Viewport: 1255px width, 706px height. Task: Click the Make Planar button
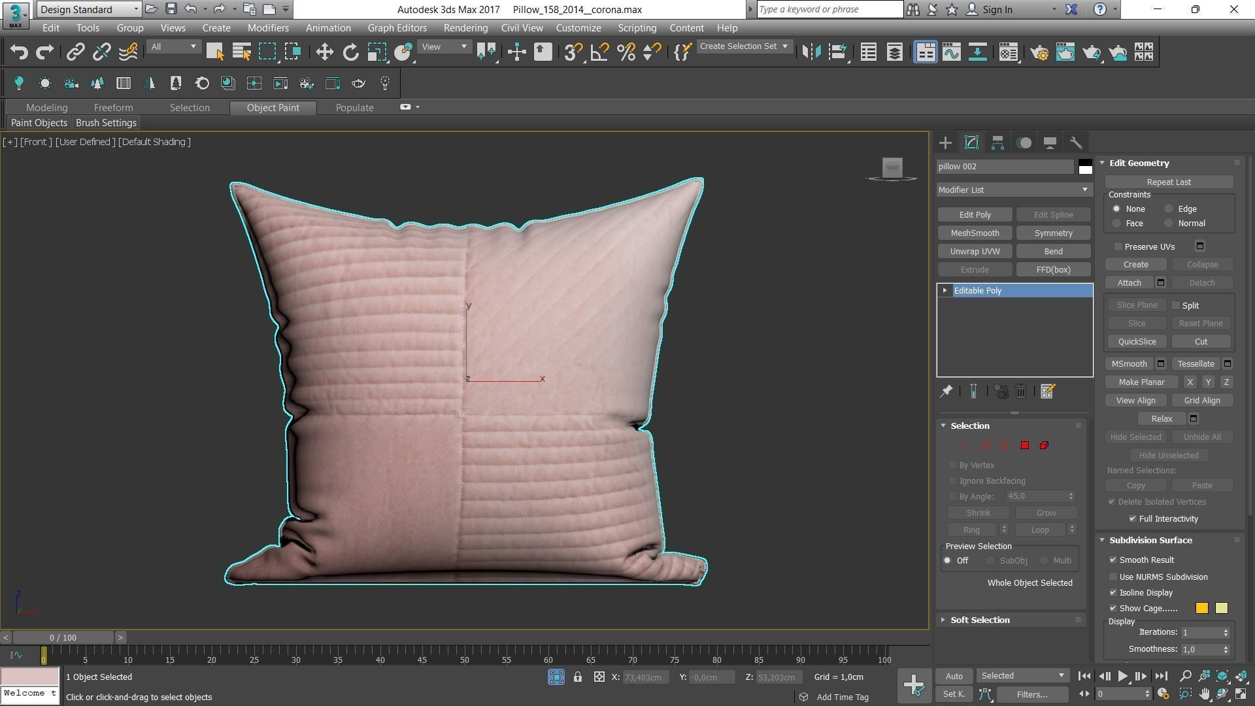1141,382
